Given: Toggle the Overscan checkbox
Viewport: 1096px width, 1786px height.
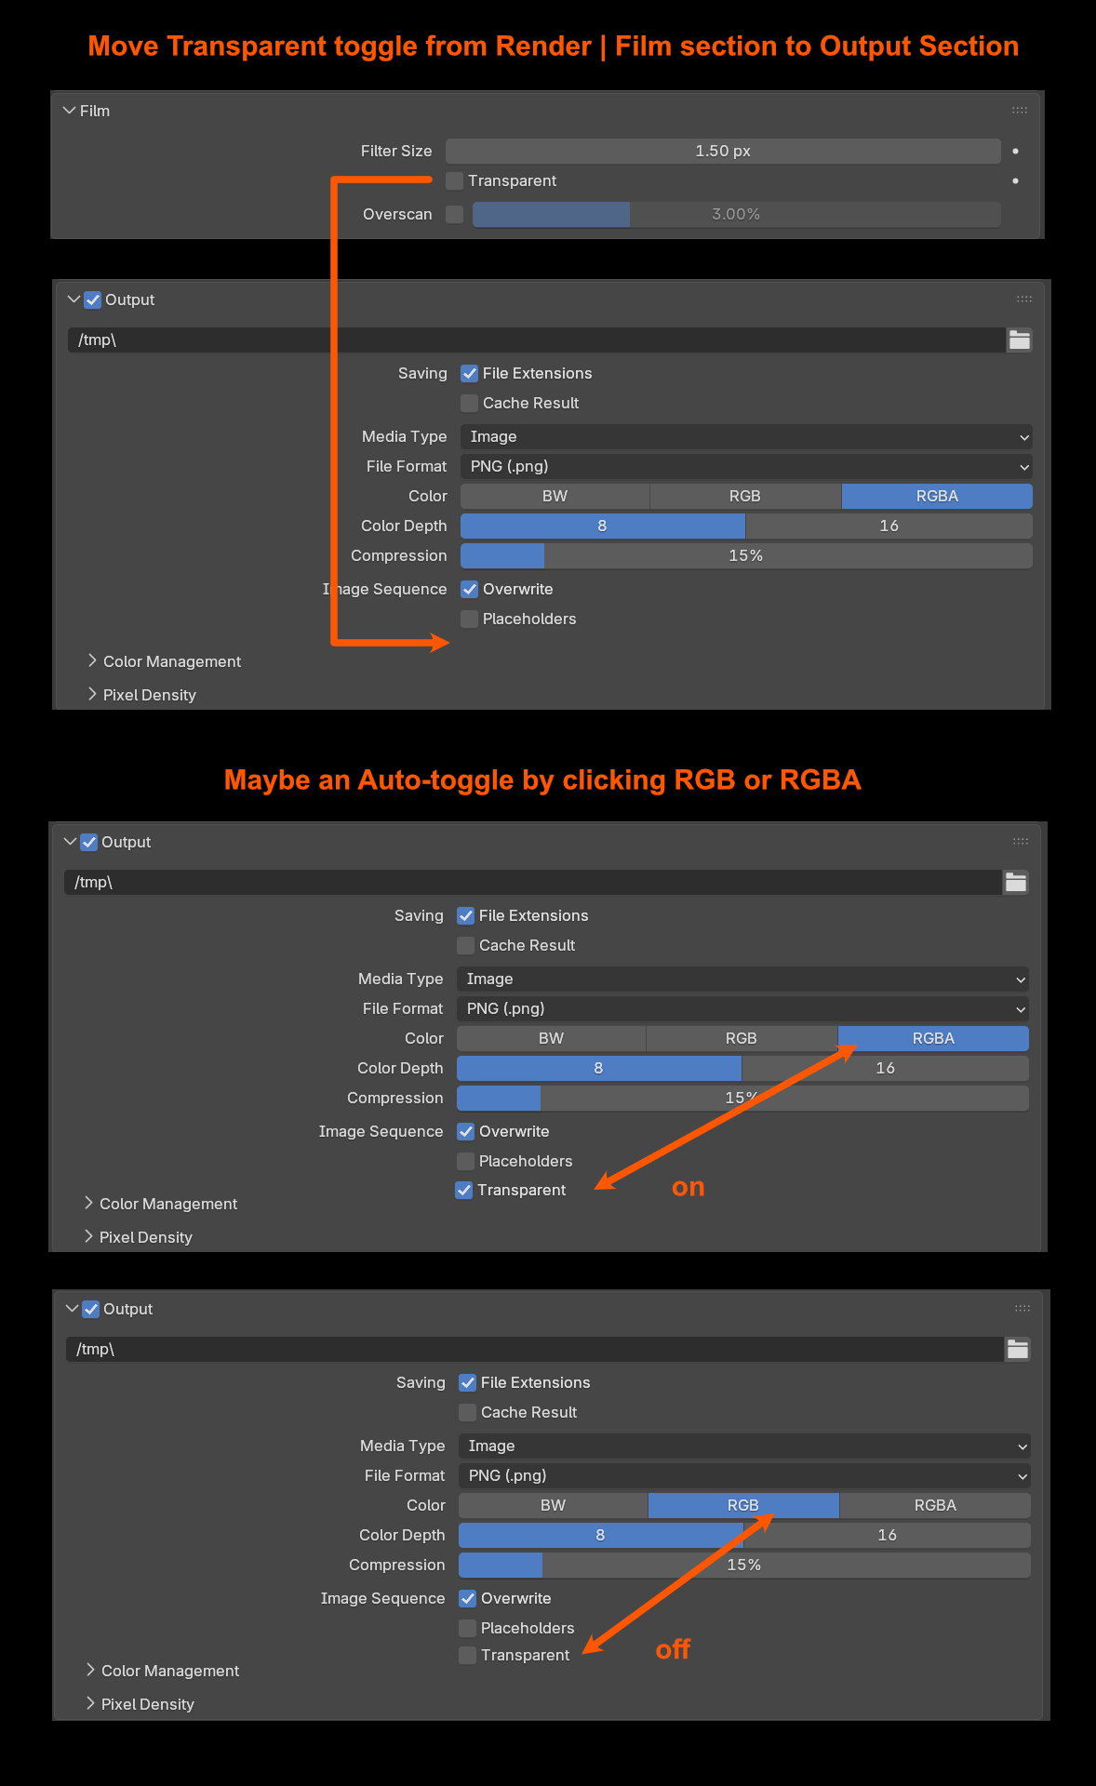Looking at the screenshot, I should (x=454, y=214).
